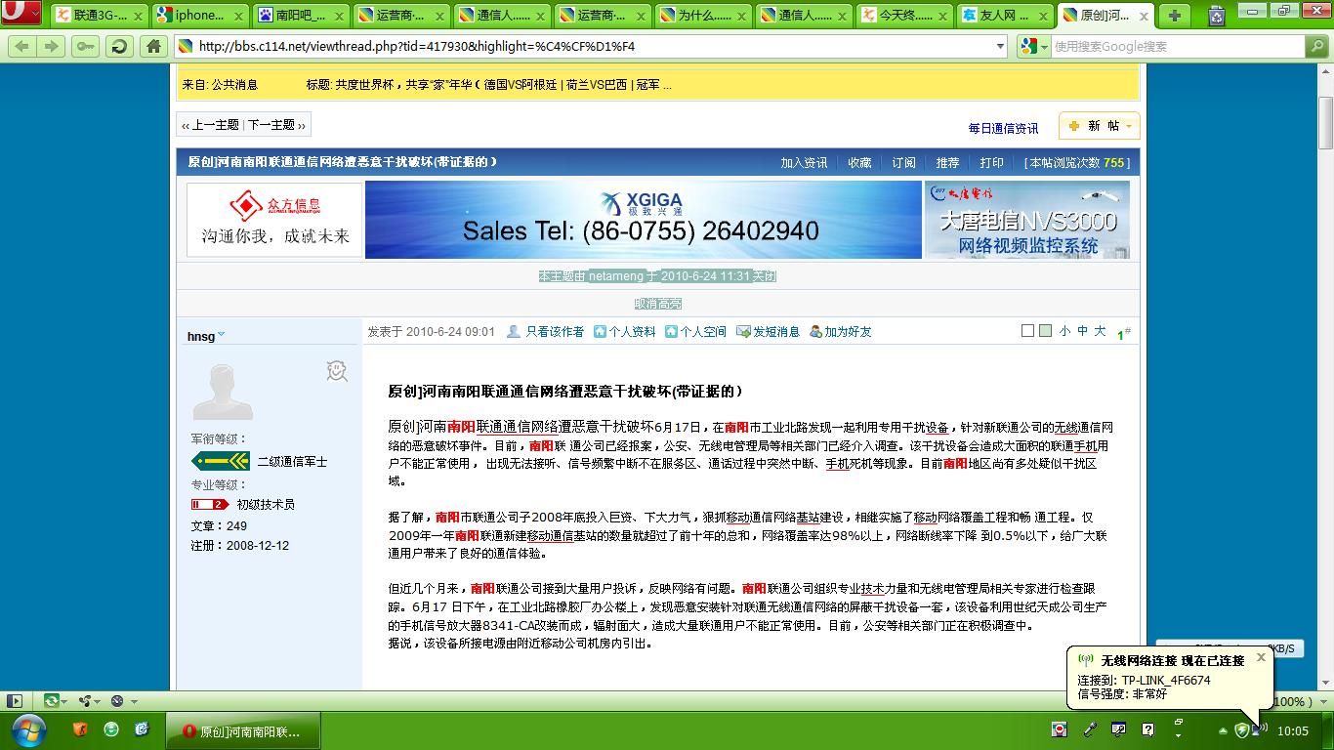Click in the Google search input field
This screenshot has width=1334, height=750.
(x=1177, y=46)
